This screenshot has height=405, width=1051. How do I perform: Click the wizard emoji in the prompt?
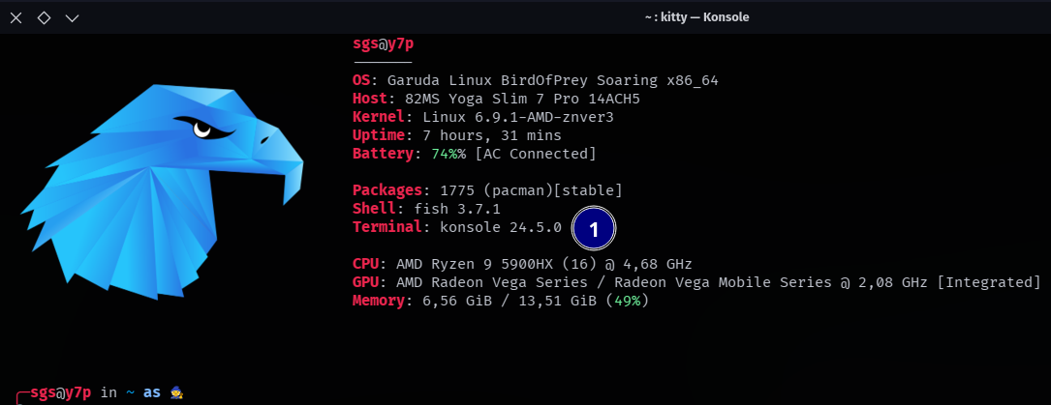[x=177, y=392]
